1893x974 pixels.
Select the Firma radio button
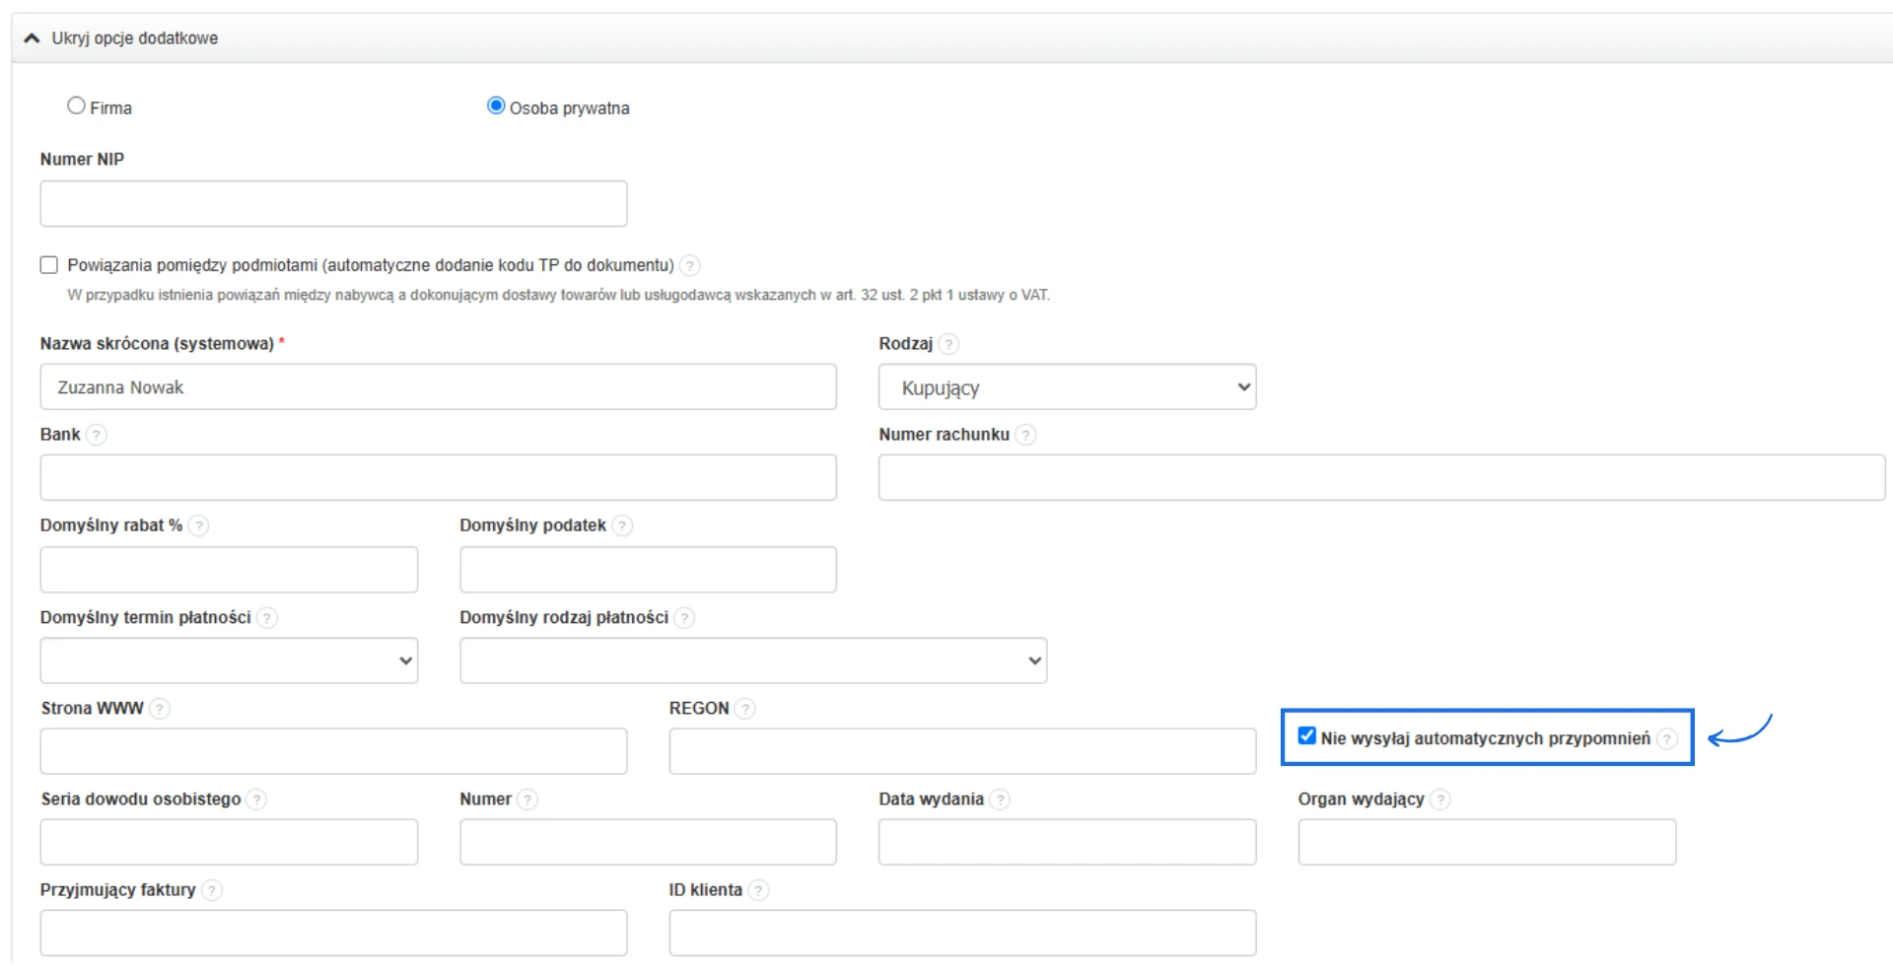pyautogui.click(x=76, y=106)
